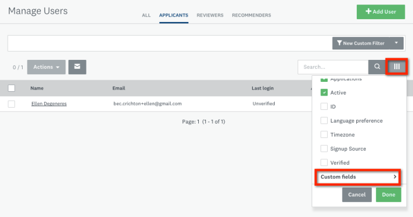This screenshot has height=217, width=413.
Task: Open the column chooser icon
Action: point(396,66)
